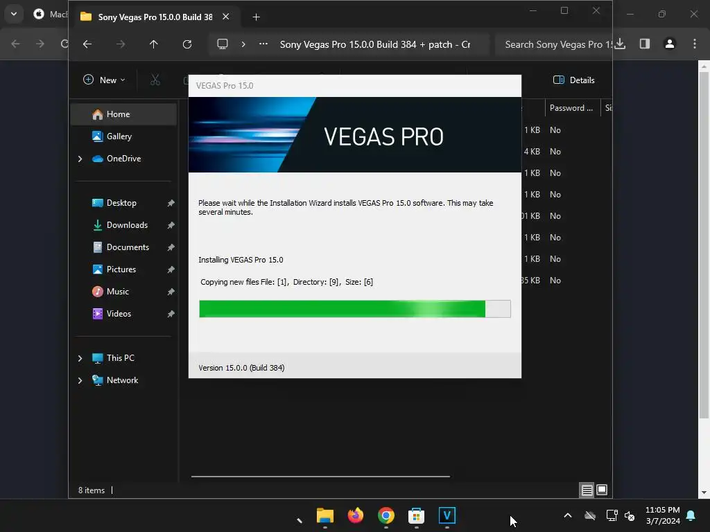Screen dimensions: 710x532
Task: Click the Search Sony Vegas Pro field
Action: 553,44
